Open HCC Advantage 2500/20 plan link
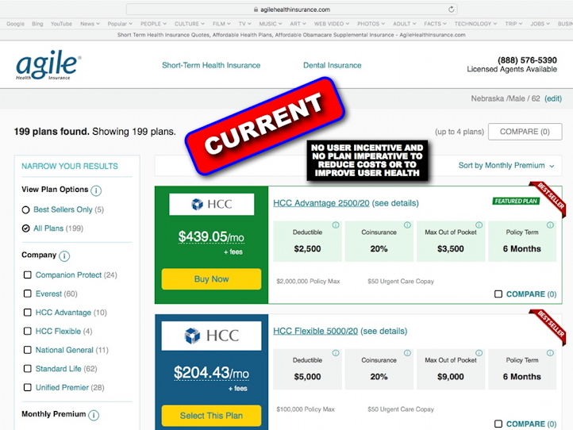 321,203
